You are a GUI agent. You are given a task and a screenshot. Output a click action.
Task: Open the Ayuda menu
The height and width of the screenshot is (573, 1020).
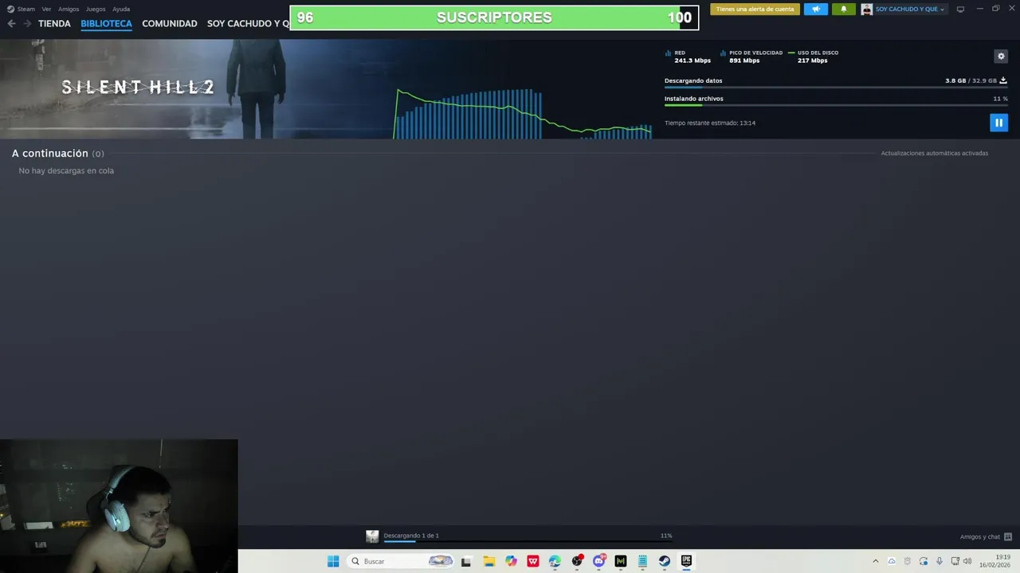pyautogui.click(x=121, y=9)
